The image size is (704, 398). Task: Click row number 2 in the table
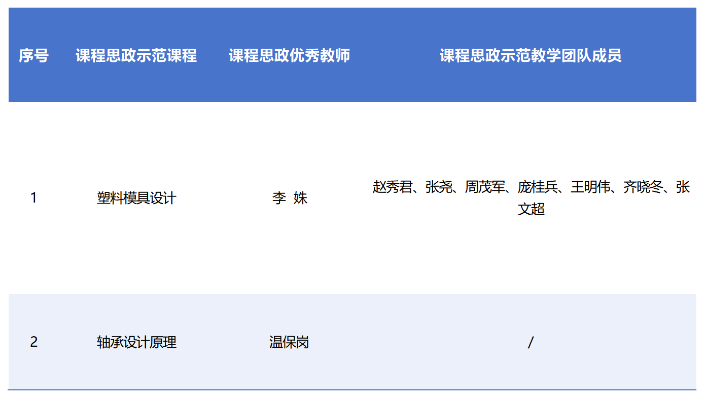pyautogui.click(x=33, y=342)
